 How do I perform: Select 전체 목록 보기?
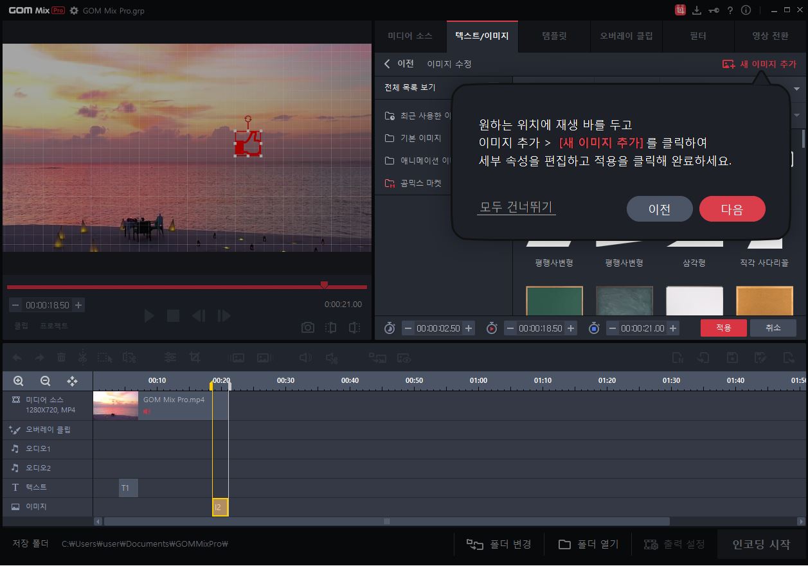tap(410, 87)
